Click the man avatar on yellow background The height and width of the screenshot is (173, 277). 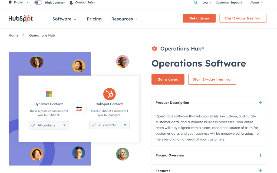[79, 66]
